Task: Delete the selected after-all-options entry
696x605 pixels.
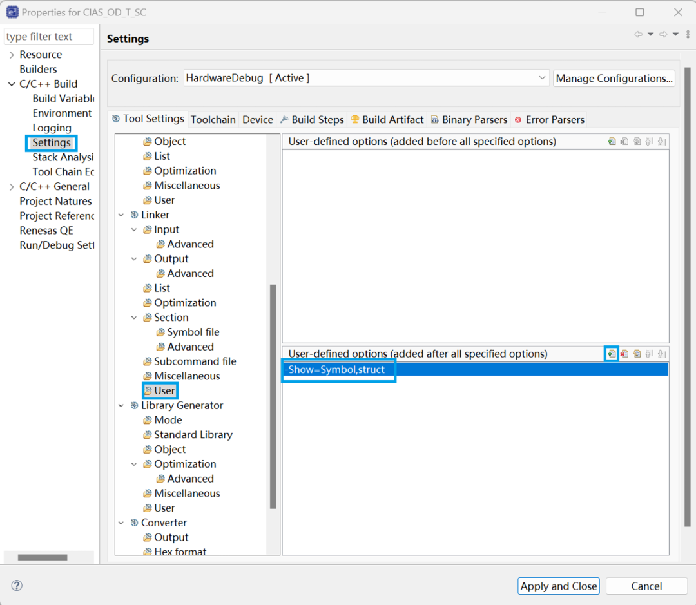Action: tap(624, 354)
